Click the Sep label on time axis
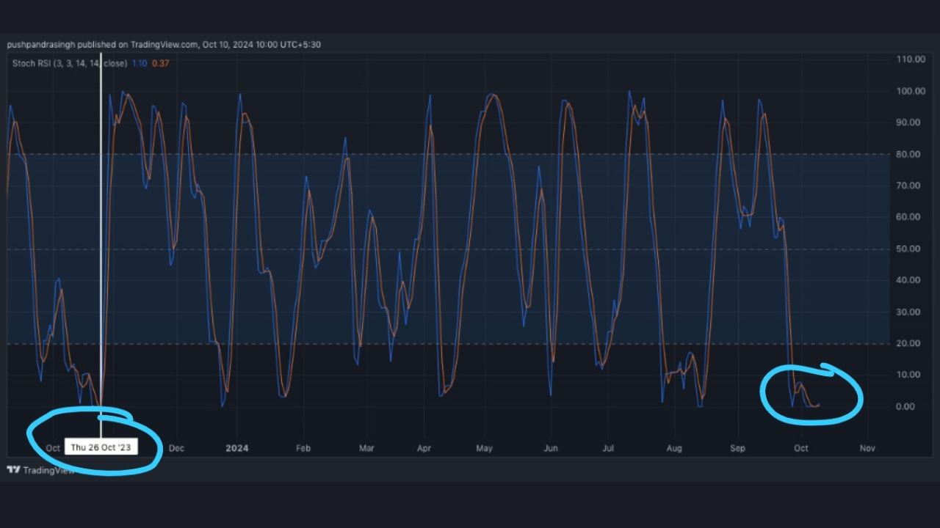940x528 pixels. point(738,448)
